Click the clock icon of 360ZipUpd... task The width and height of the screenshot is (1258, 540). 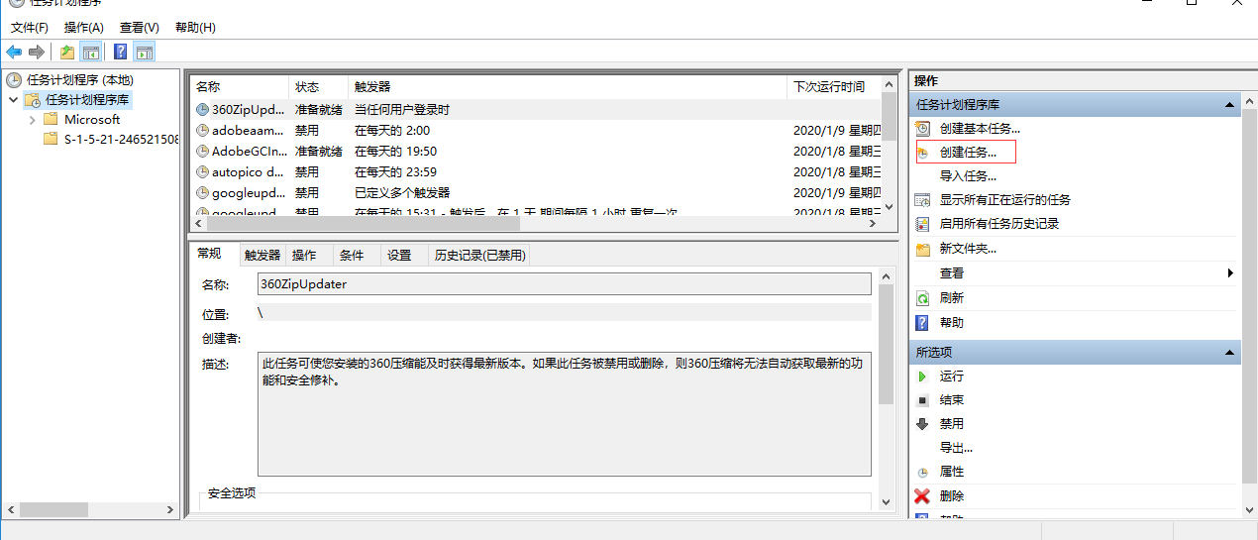coord(202,110)
